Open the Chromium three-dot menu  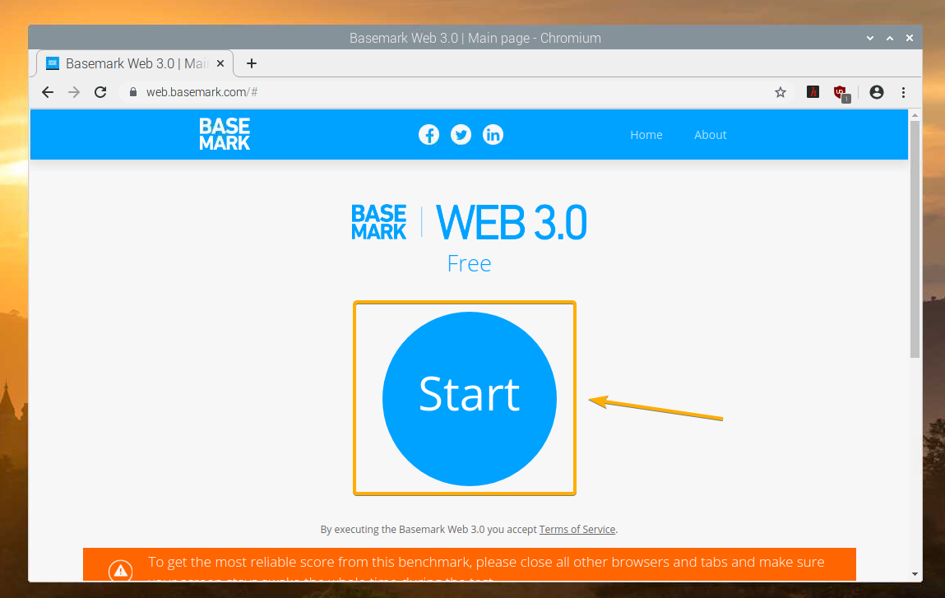coord(903,92)
